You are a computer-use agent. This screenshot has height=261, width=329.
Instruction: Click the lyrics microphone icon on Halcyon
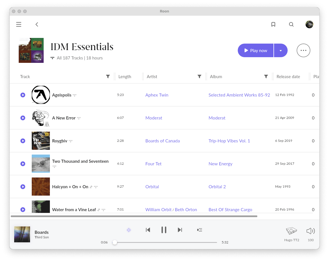click(x=91, y=187)
